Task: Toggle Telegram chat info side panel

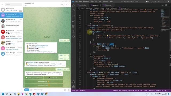Action: click(66, 5)
